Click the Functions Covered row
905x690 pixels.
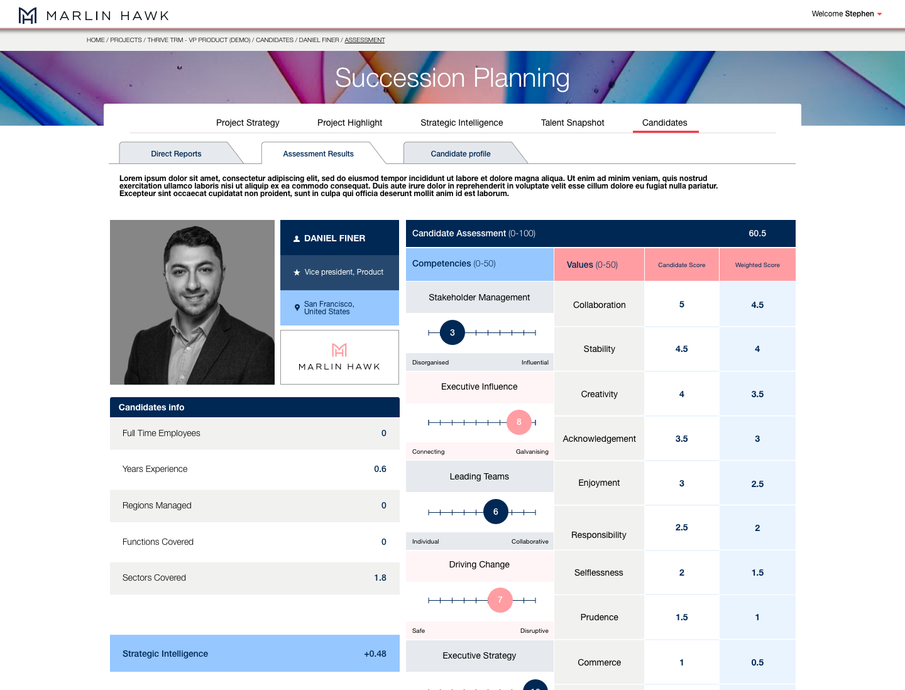click(x=255, y=542)
